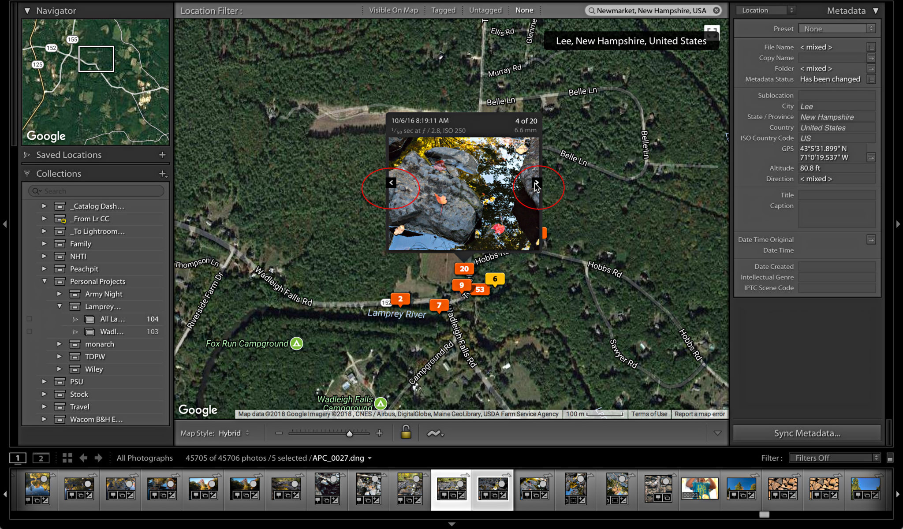Select the Grid view icon in filmstrip toolbar
This screenshot has width=903, height=529.
(x=67, y=458)
